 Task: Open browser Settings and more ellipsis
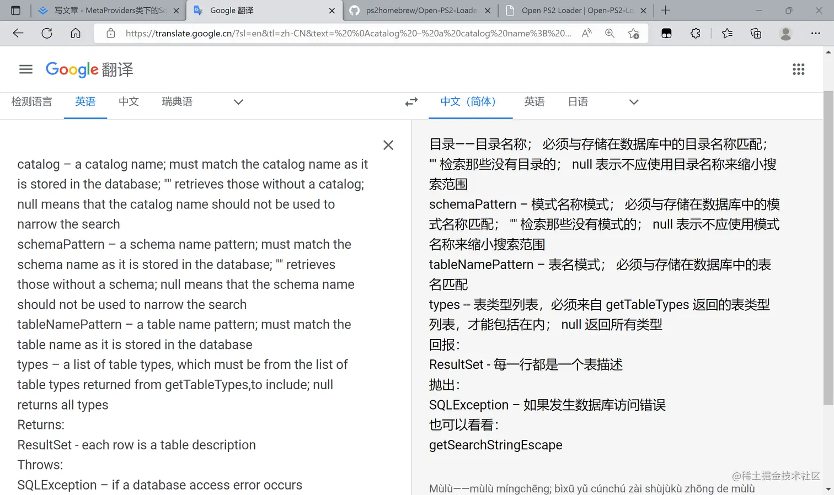[x=816, y=33]
